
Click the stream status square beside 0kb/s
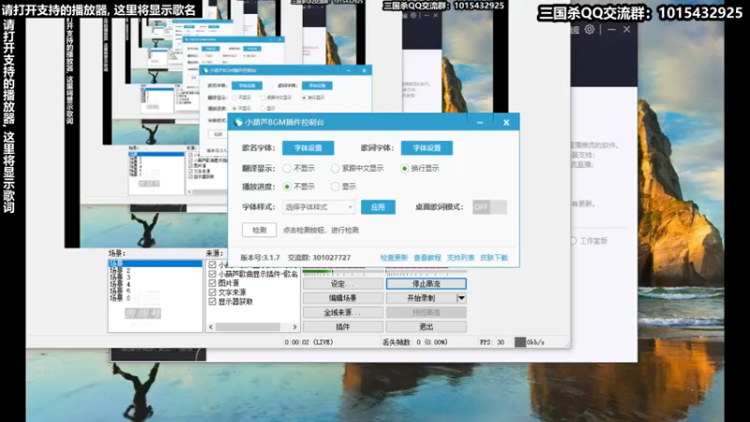[x=520, y=342]
